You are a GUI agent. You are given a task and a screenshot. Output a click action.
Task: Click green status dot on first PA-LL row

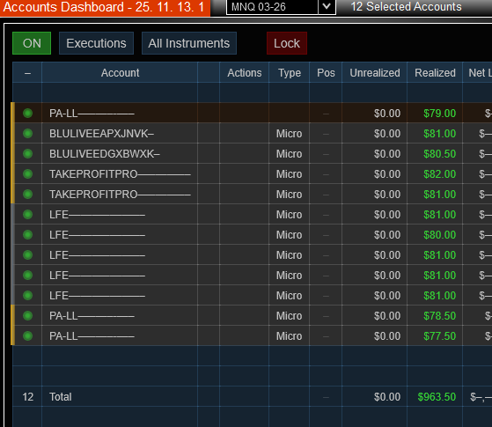(x=27, y=114)
